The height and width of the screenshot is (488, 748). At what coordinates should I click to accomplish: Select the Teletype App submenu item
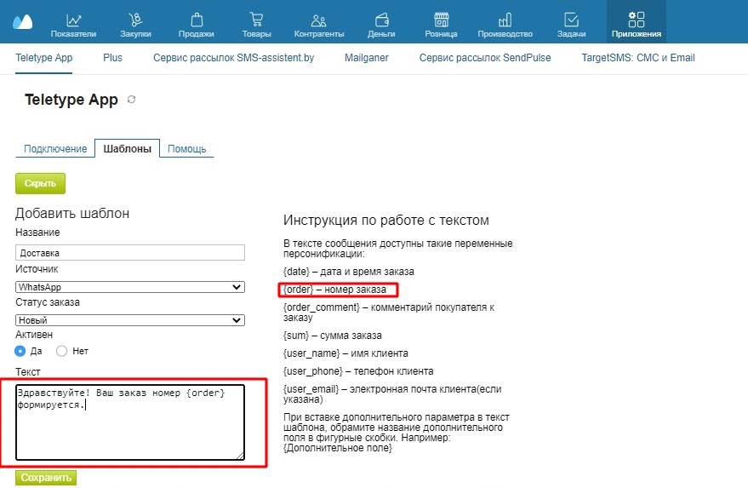(x=44, y=58)
